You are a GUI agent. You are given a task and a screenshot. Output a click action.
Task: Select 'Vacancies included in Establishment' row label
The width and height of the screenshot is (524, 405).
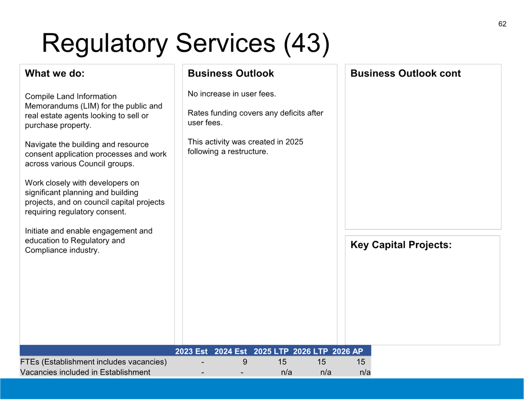coord(85,372)
